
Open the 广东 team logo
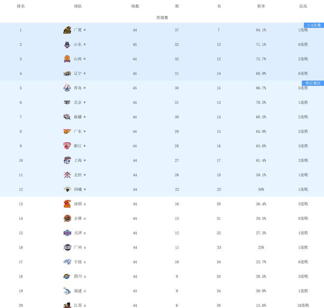[67, 131]
